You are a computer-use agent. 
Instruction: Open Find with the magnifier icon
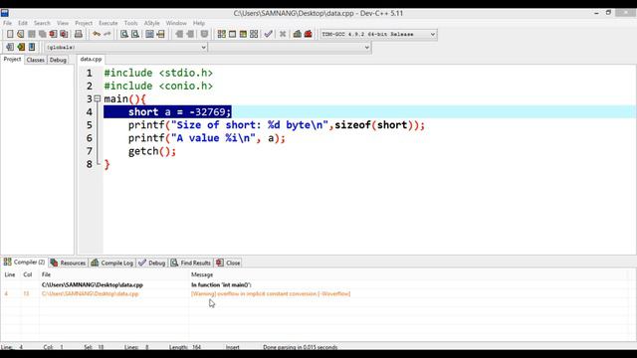(x=124, y=34)
